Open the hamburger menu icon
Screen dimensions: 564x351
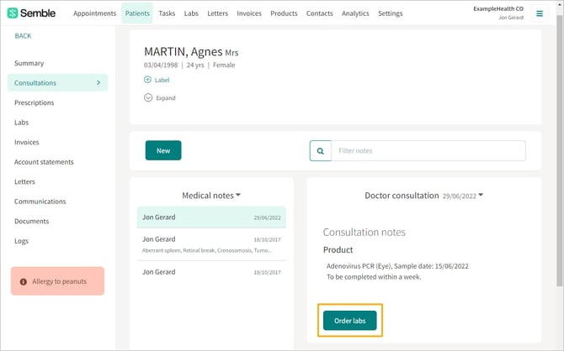pos(540,13)
